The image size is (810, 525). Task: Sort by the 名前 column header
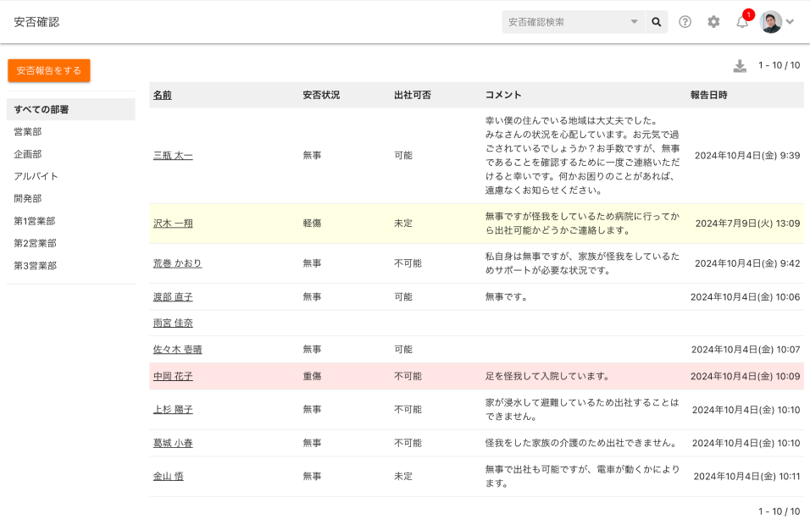click(x=162, y=95)
